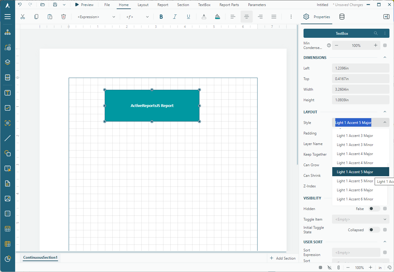Open the Parameters tab
The image size is (394, 272).
(x=257, y=5)
